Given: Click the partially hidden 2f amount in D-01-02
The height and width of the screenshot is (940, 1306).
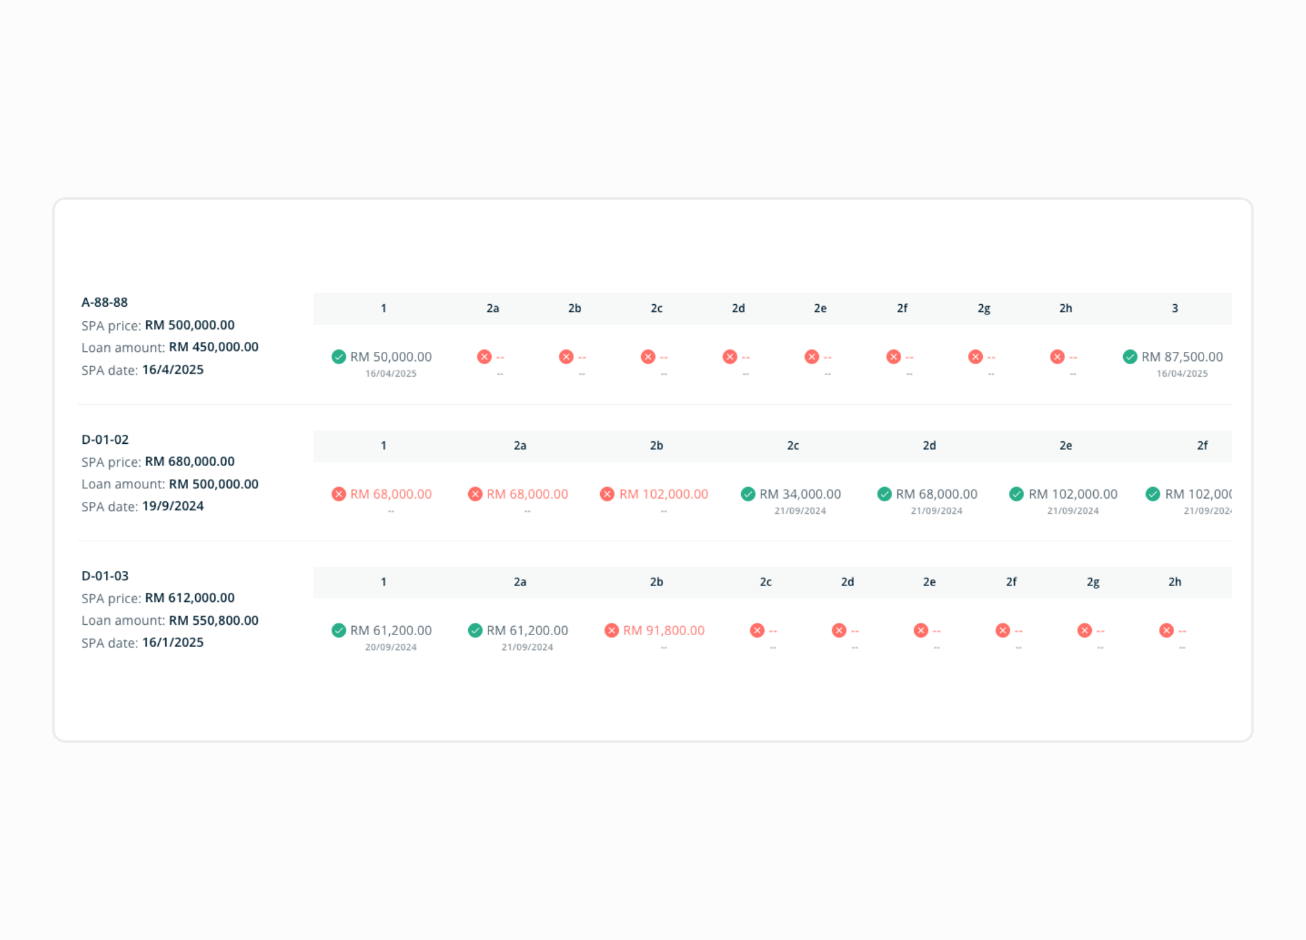Looking at the screenshot, I should tap(1198, 494).
